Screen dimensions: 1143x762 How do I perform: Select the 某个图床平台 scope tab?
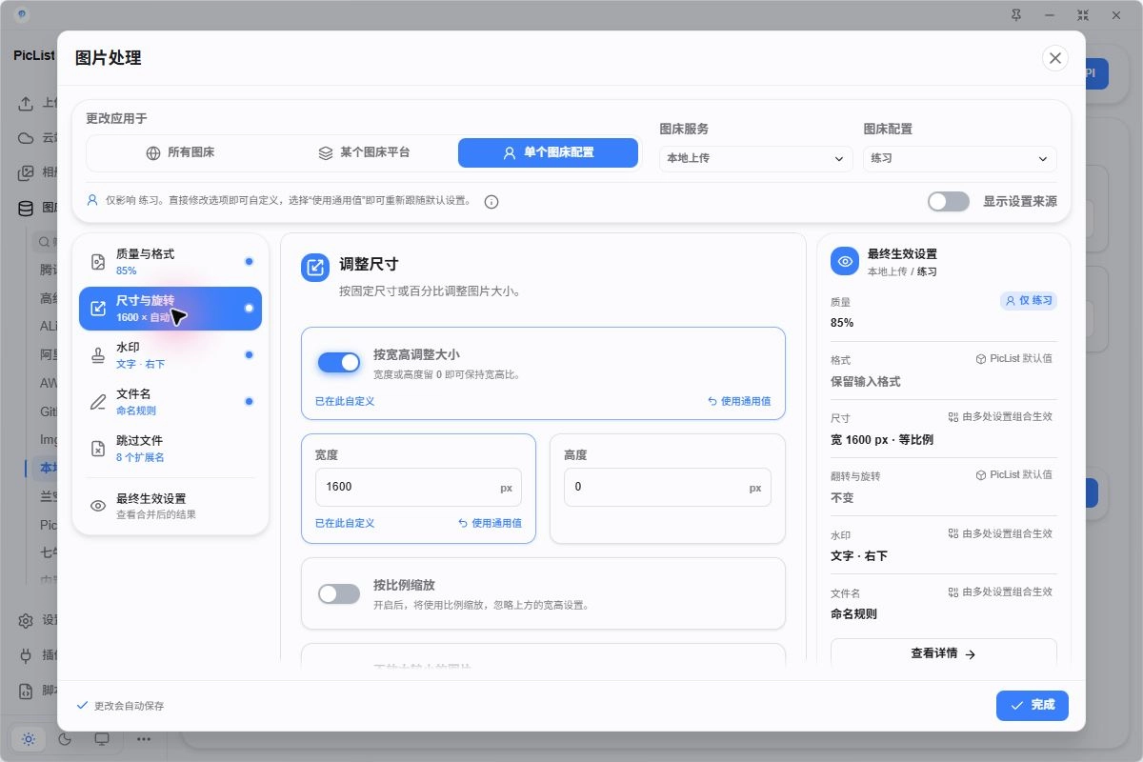pyautogui.click(x=364, y=152)
